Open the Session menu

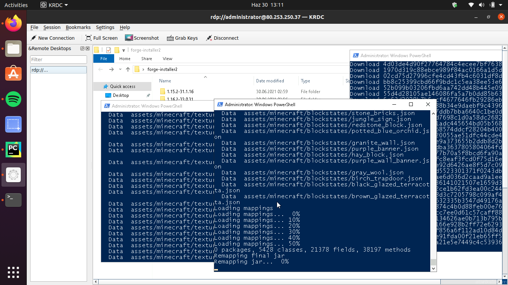tap(52, 27)
